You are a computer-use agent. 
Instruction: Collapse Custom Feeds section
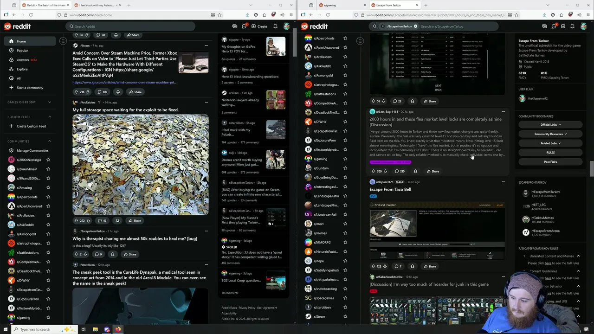coord(50,117)
